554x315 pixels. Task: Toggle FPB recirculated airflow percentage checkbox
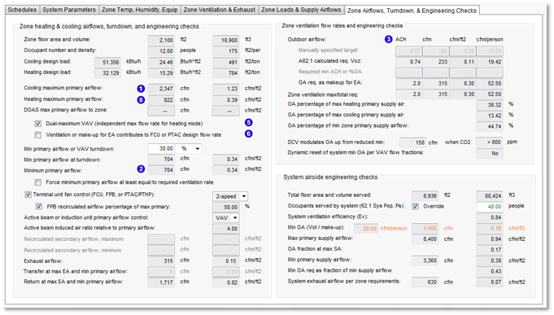(x=39, y=207)
